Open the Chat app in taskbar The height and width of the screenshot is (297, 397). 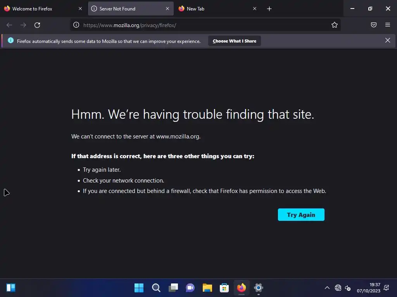190,288
